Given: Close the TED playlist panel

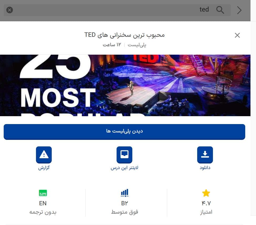Looking at the screenshot, I should coord(237,35).
